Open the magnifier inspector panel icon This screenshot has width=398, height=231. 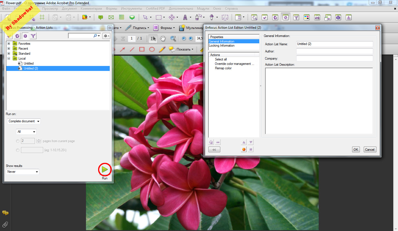pos(254,17)
